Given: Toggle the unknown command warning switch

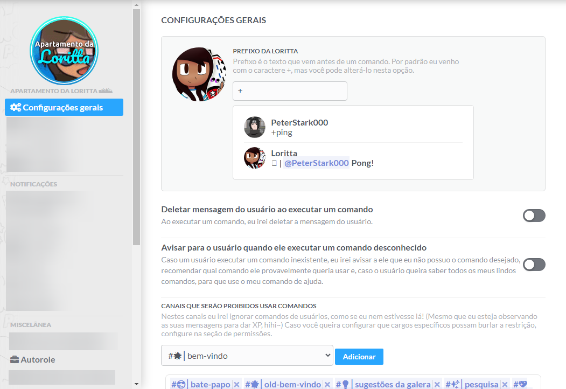Looking at the screenshot, I should tap(533, 265).
